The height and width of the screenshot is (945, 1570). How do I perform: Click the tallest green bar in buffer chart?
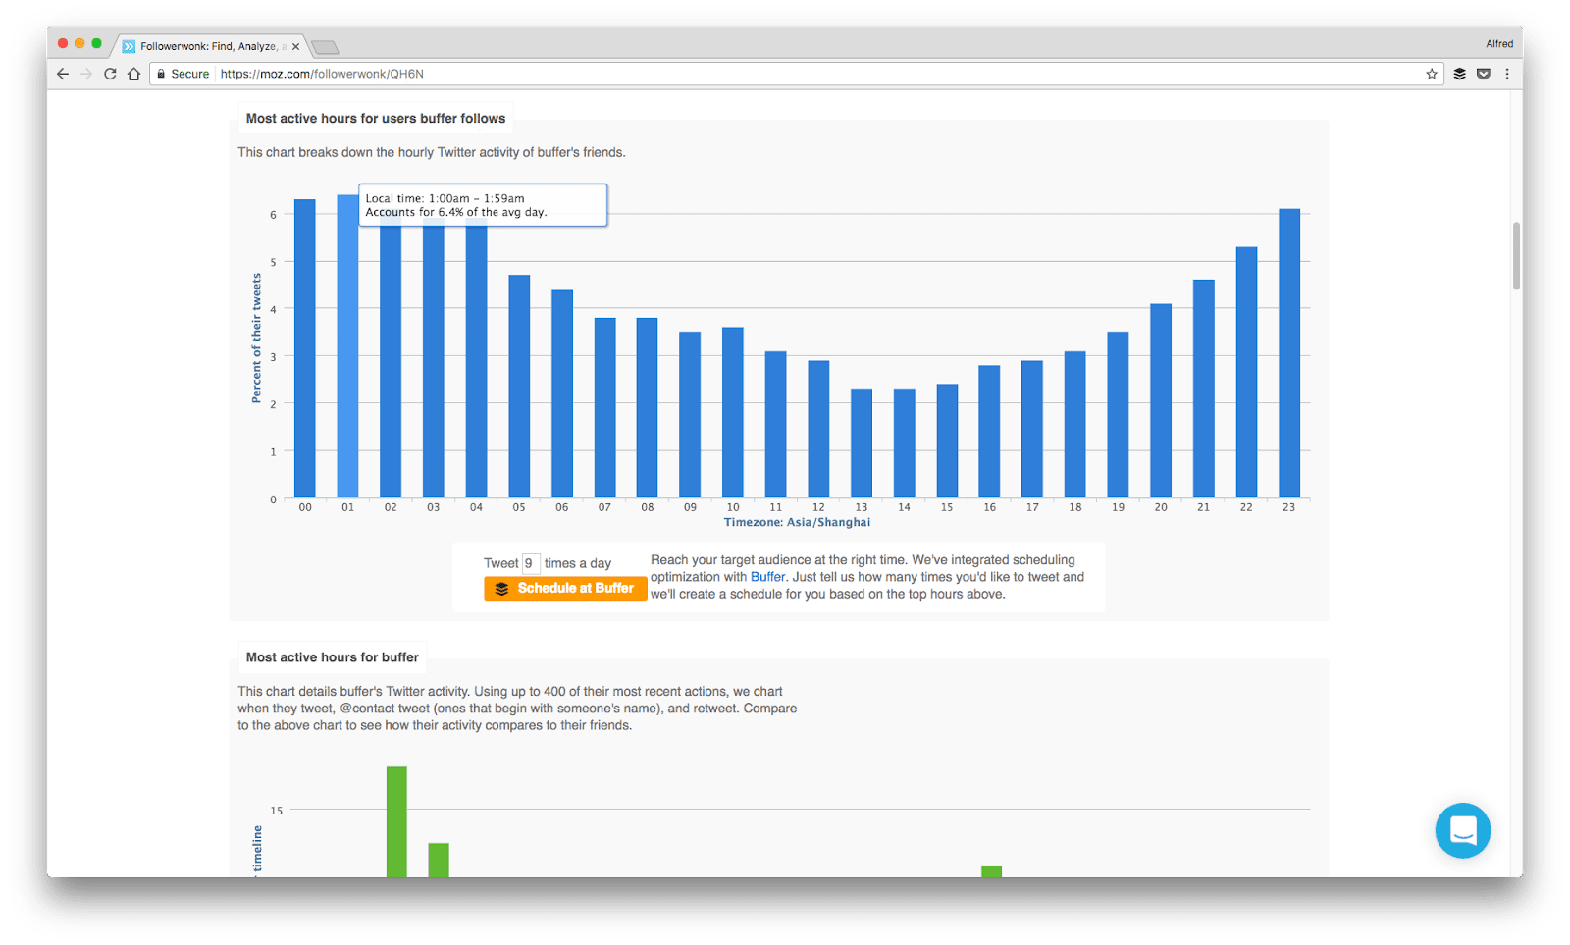point(396,822)
